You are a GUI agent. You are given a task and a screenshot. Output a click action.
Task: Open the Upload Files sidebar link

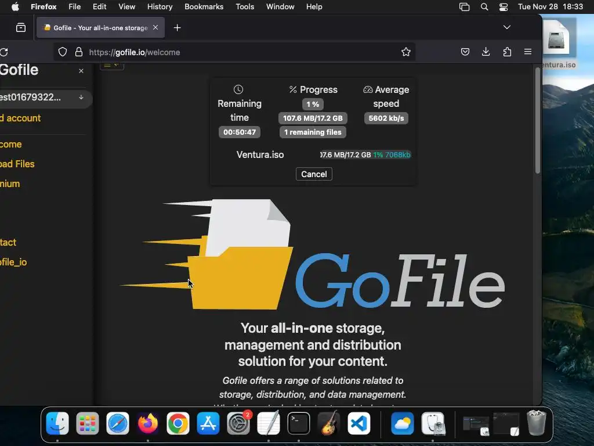click(17, 164)
